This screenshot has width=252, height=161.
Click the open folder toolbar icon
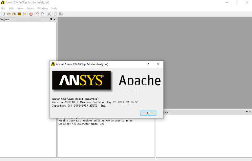(x=9, y=14)
